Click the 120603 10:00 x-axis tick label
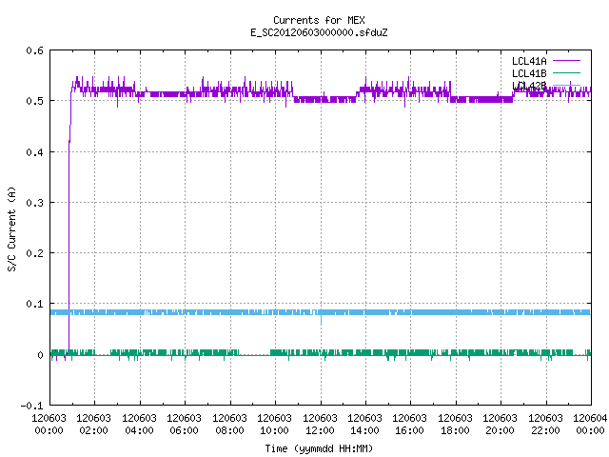The width and height of the screenshot is (609, 457). tap(274, 424)
